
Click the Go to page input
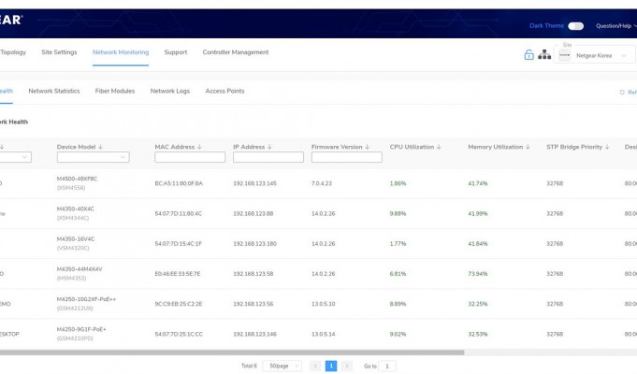click(x=387, y=366)
